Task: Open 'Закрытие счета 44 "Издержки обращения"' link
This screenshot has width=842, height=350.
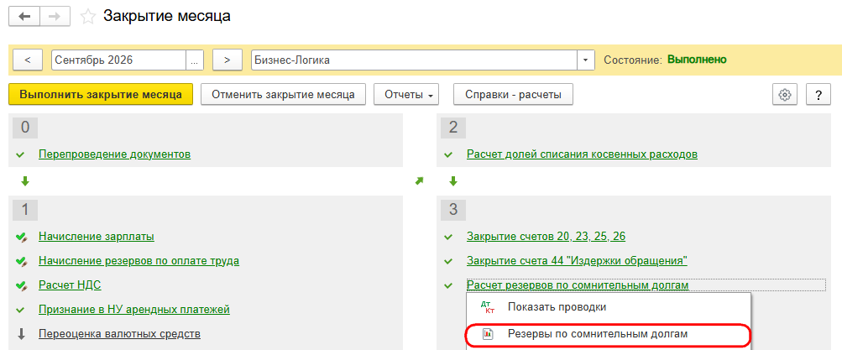Action: click(578, 261)
